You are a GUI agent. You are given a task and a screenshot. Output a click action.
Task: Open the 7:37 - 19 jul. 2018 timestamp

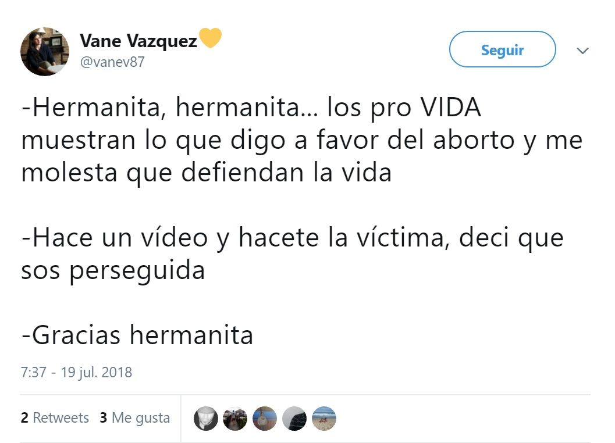76,373
